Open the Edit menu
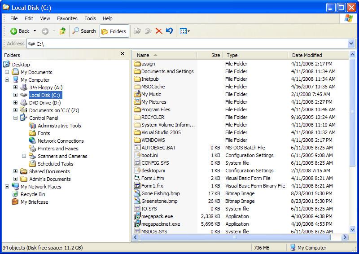The image size is (359, 254). [29, 18]
